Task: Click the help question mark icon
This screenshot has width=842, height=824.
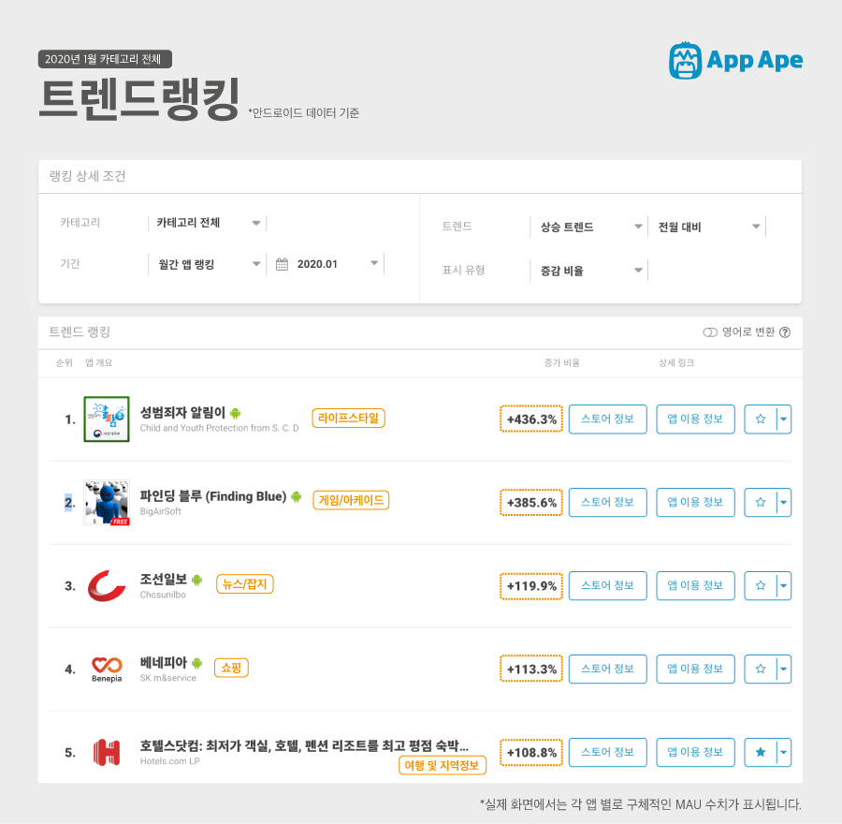Action: [785, 332]
